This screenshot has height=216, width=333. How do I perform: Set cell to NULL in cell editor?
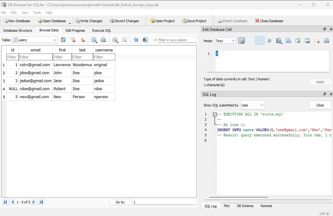(x=317, y=41)
